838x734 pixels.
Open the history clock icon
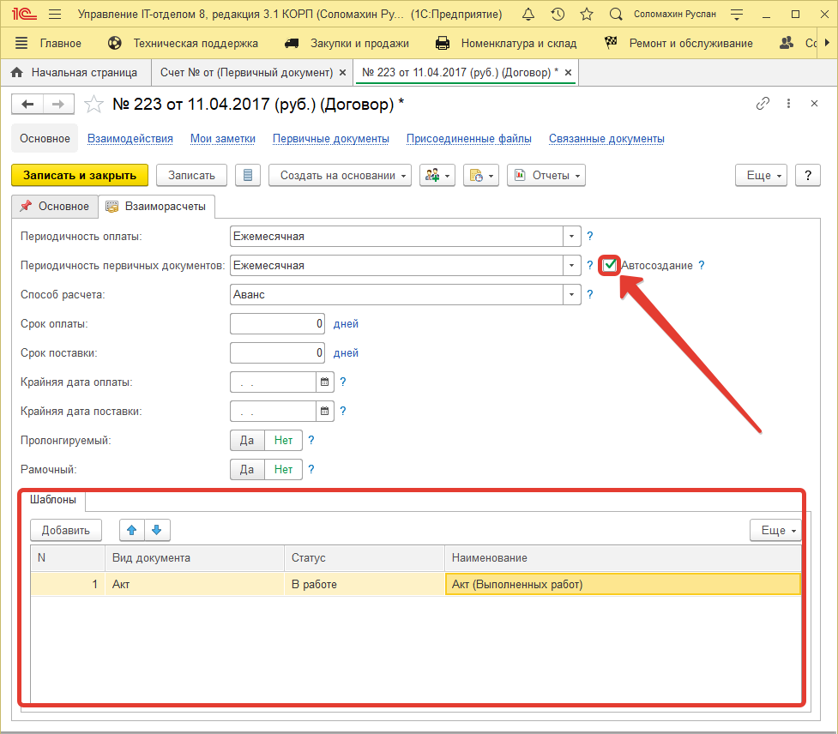(558, 15)
